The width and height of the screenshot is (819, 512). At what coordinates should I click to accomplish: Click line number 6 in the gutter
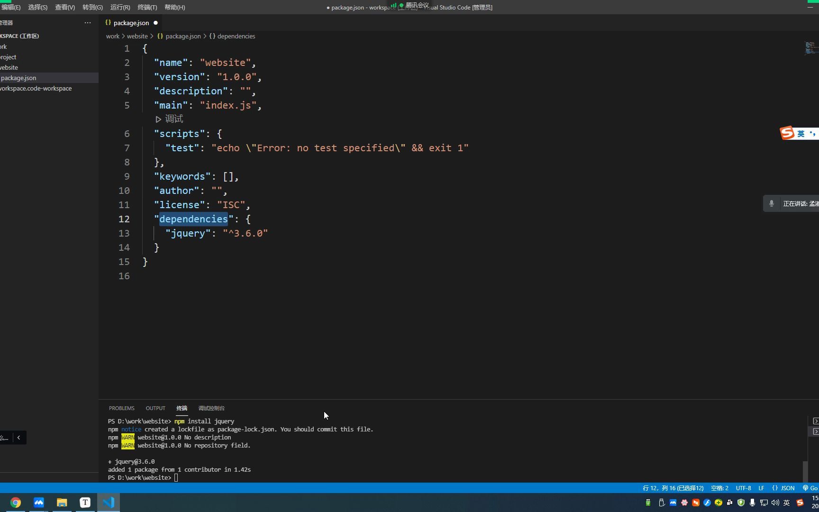pyautogui.click(x=127, y=134)
